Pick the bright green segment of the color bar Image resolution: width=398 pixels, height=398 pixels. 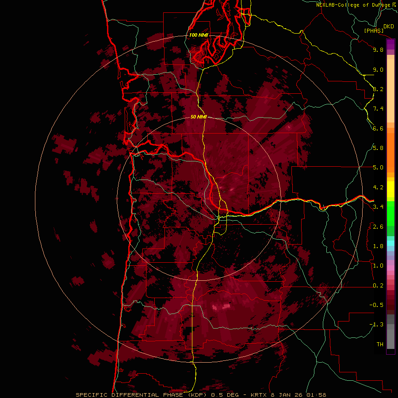[x=390, y=213]
